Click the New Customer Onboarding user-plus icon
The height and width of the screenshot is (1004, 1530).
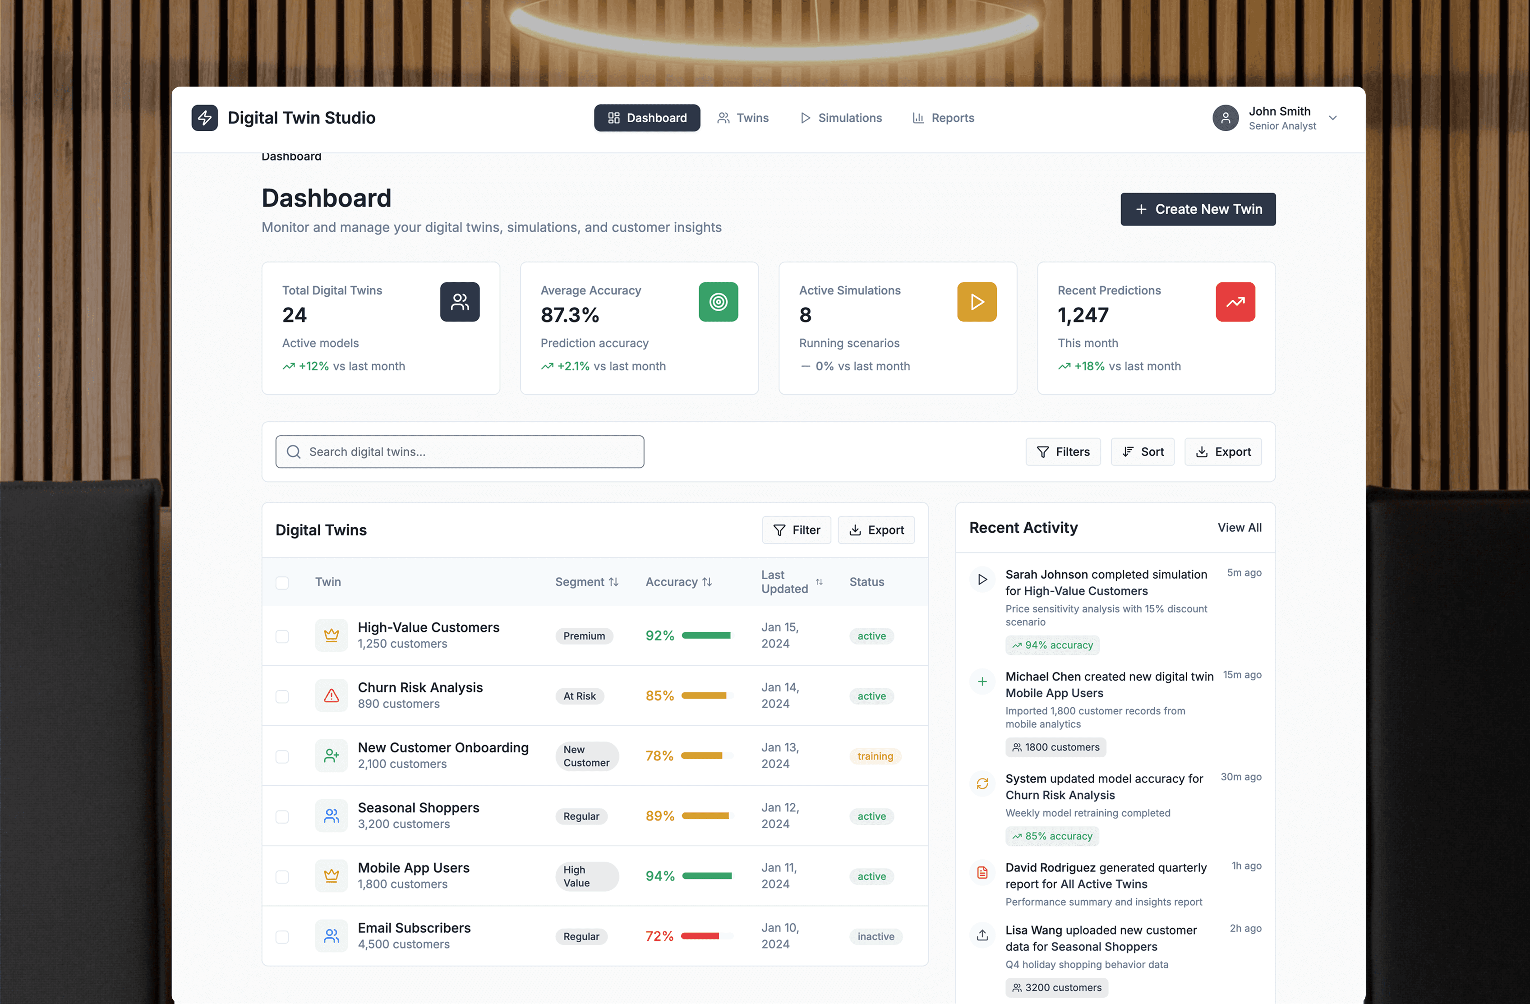(331, 755)
